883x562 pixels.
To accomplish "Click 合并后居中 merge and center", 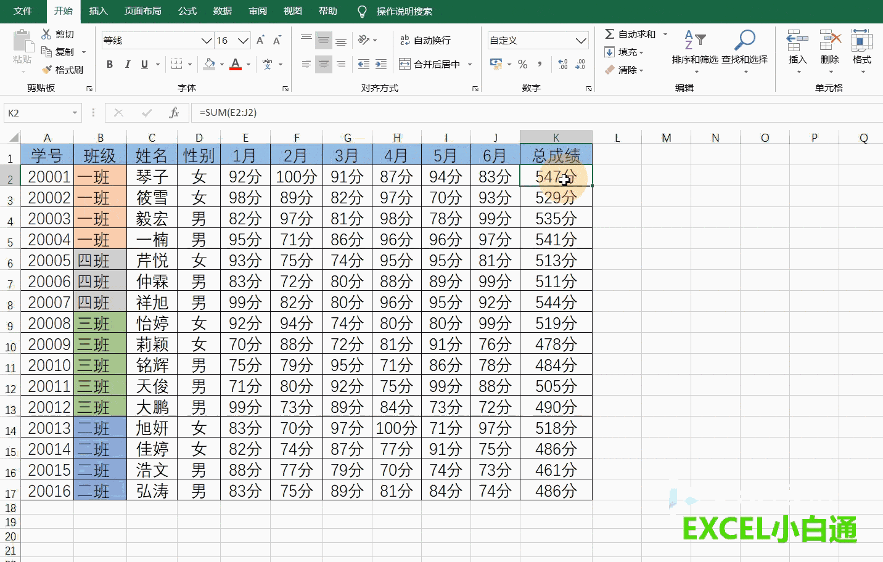I will 430,64.
